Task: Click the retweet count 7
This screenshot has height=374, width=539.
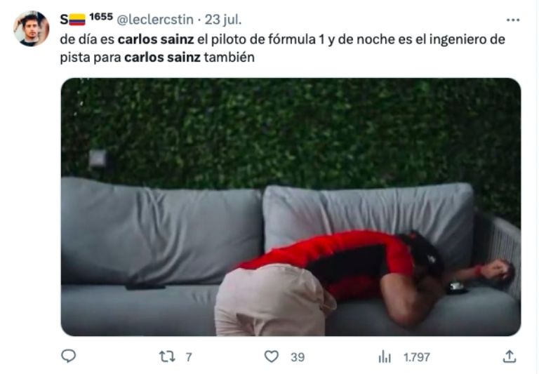Action: (189, 357)
